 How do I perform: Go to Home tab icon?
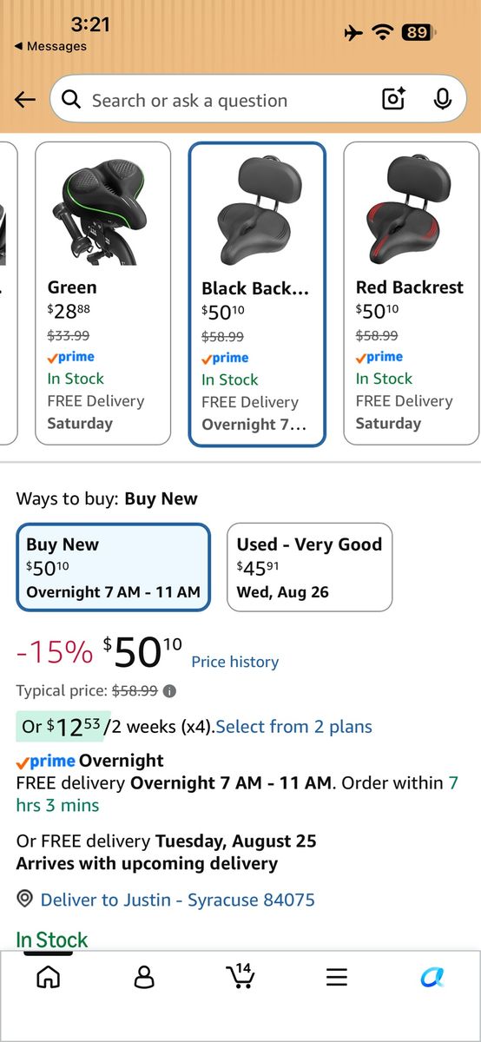[49, 977]
